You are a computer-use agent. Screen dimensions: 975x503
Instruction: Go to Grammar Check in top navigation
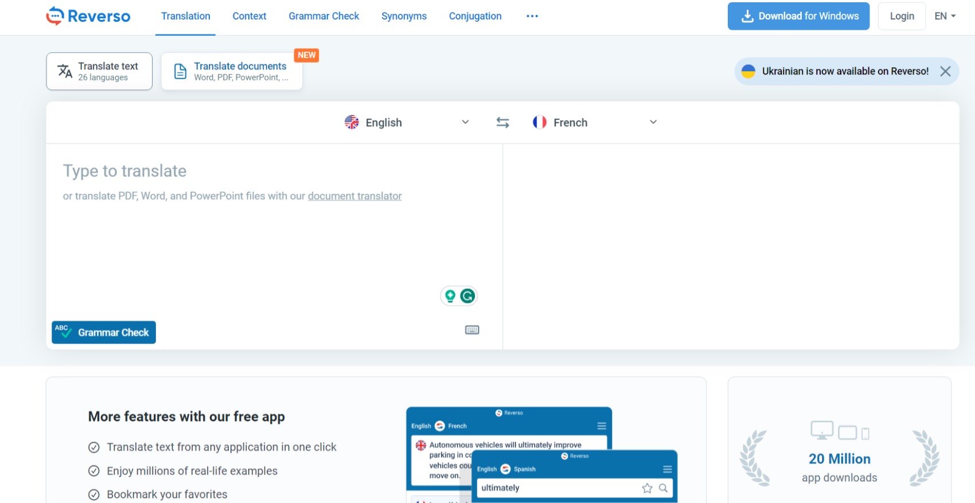point(324,16)
